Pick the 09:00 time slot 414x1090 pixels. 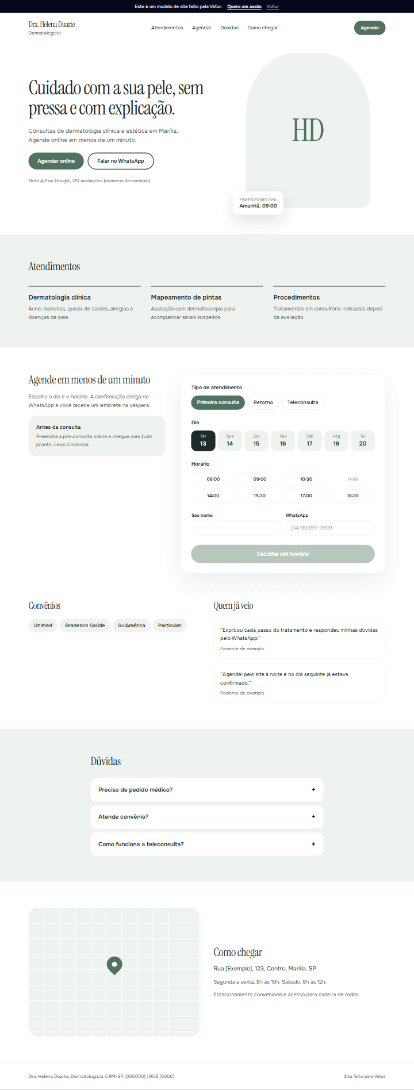(260, 479)
